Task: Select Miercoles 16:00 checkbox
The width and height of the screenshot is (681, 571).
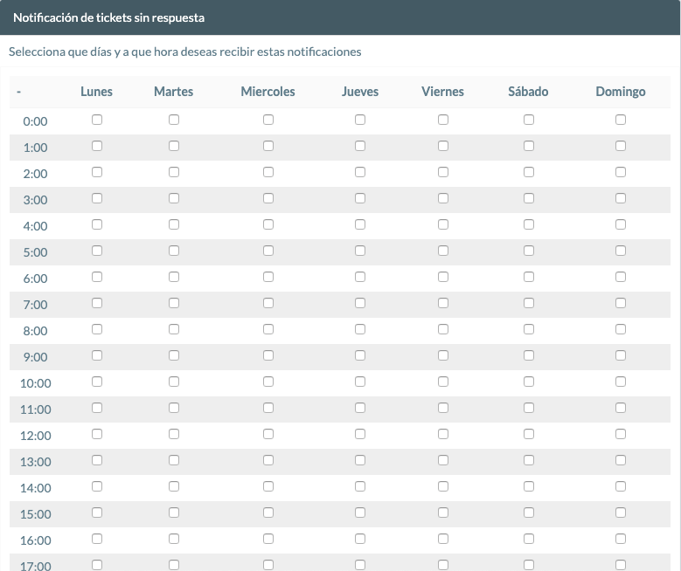Action: click(268, 539)
